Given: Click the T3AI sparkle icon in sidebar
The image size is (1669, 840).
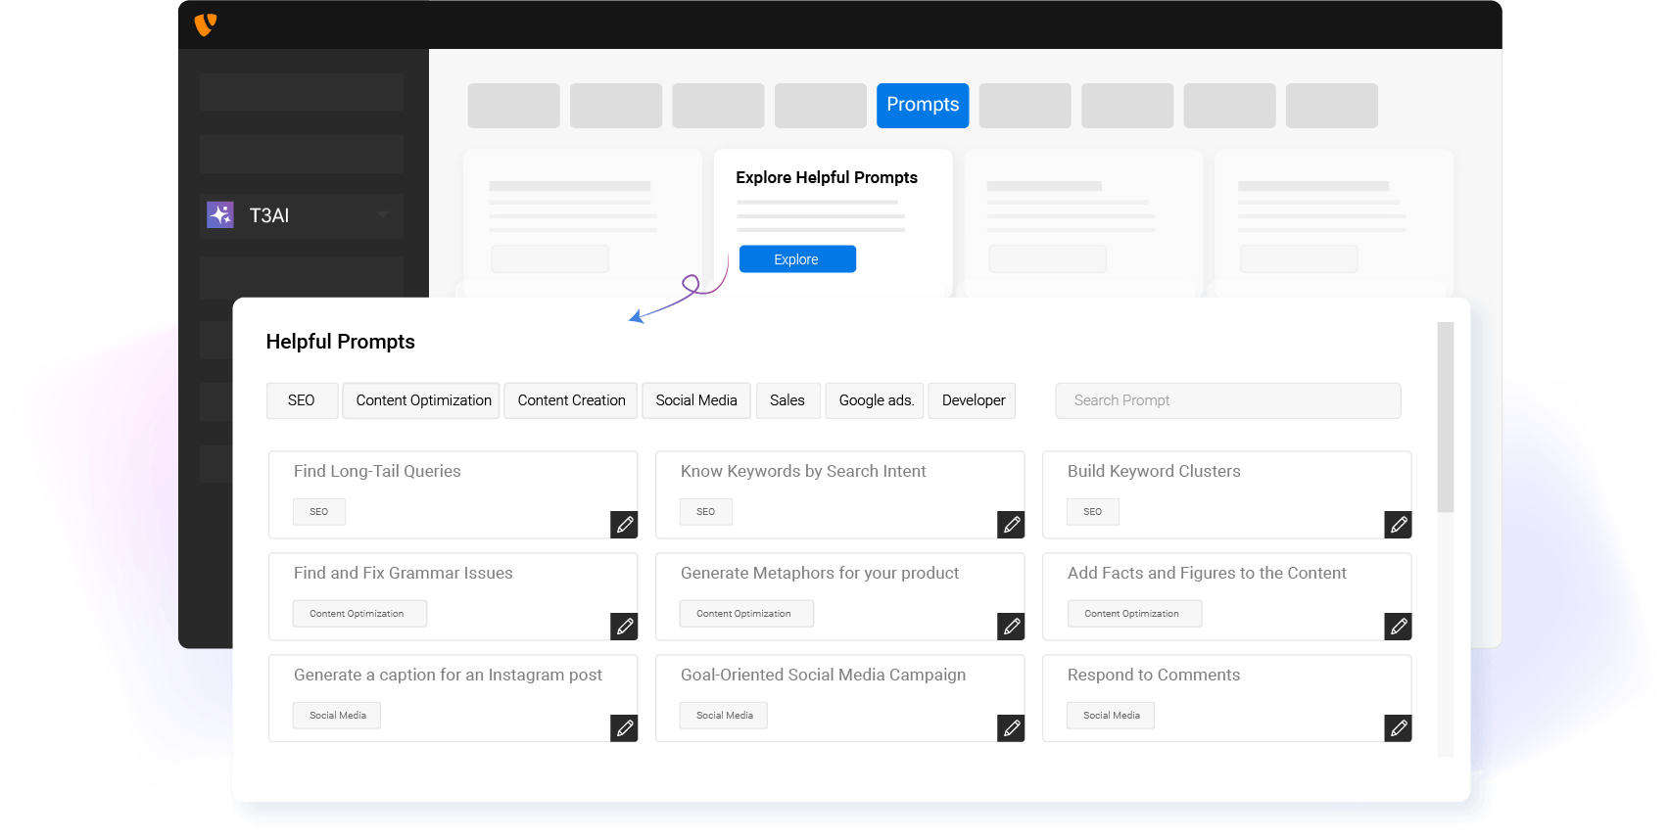Looking at the screenshot, I should click(x=220, y=215).
